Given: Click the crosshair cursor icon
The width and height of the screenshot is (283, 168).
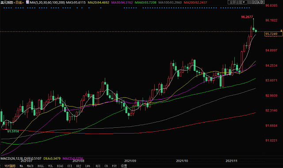Looking at the screenshot, I should coord(250,2).
